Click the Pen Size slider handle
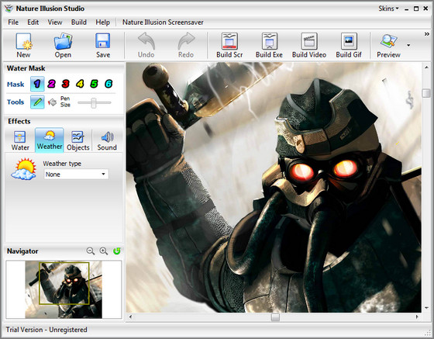 point(94,102)
